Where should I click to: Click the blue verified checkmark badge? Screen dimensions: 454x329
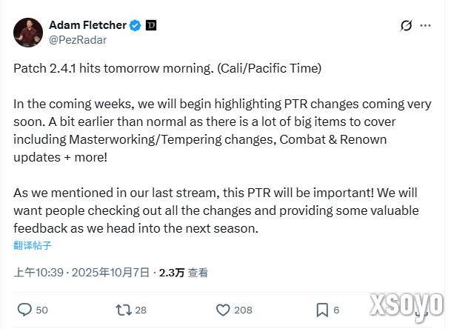coord(135,25)
